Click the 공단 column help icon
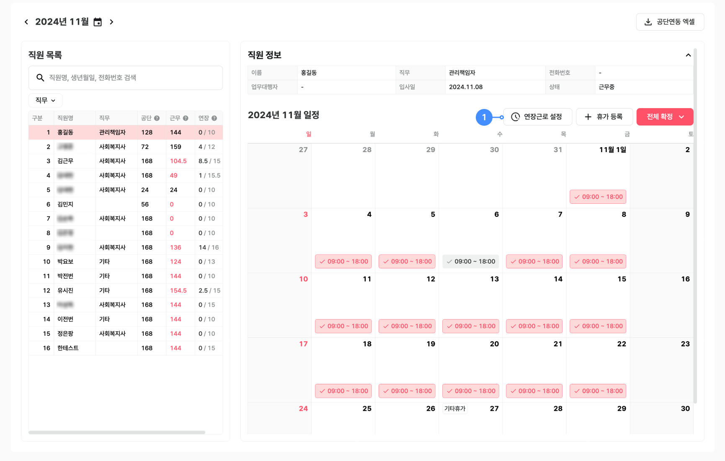The width and height of the screenshot is (725, 461). click(x=157, y=118)
